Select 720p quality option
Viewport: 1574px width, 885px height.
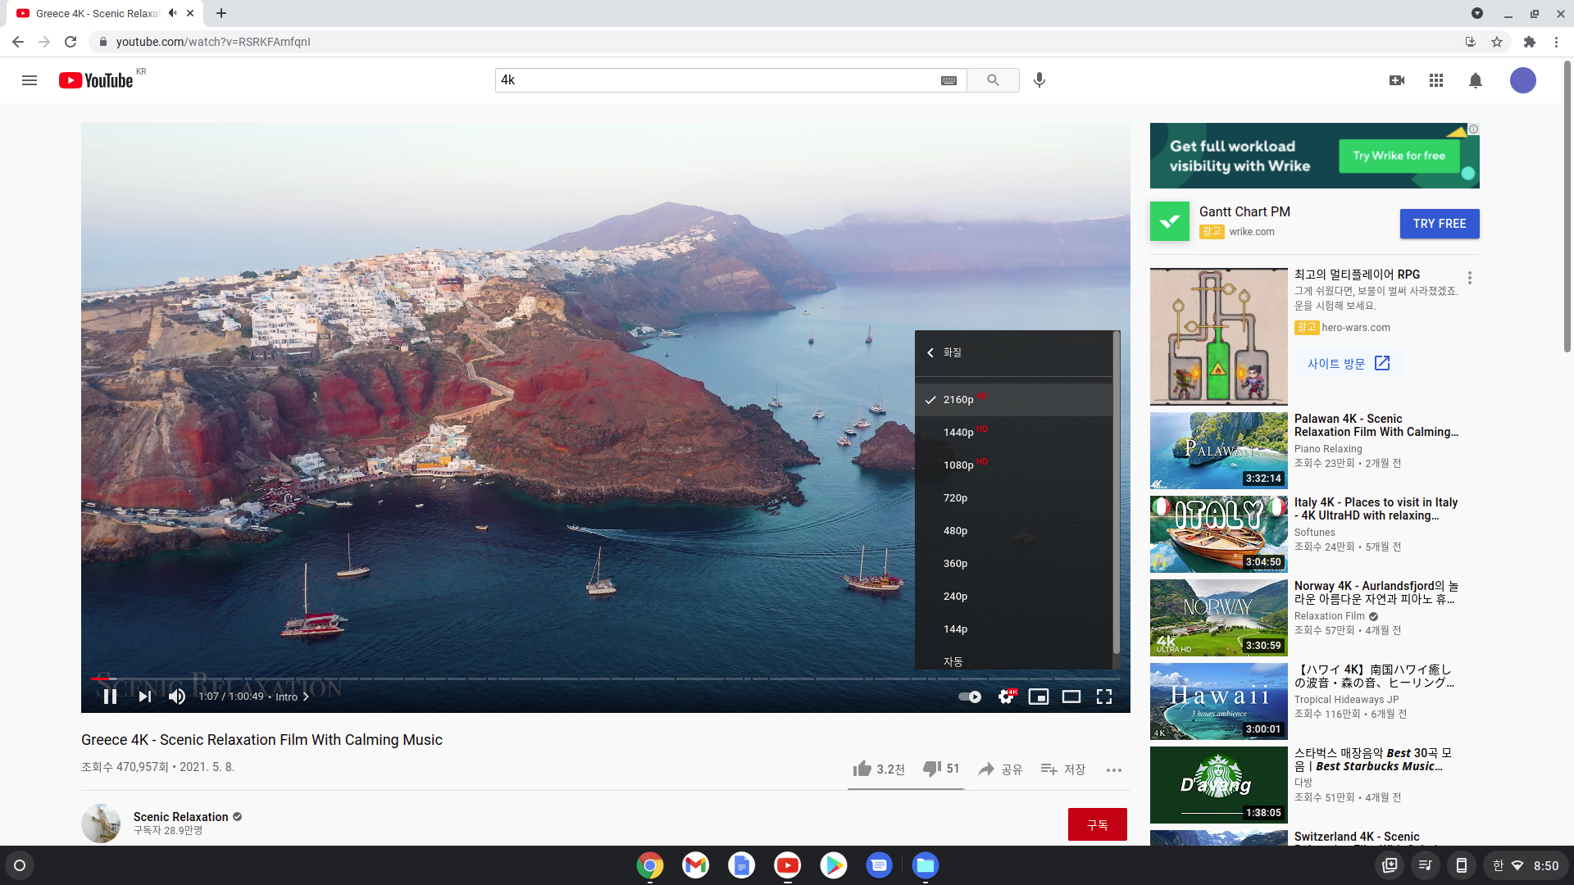point(955,497)
